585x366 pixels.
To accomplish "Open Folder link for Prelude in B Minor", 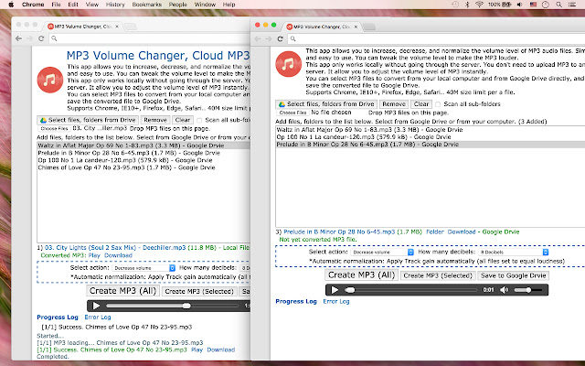I will (x=435, y=231).
